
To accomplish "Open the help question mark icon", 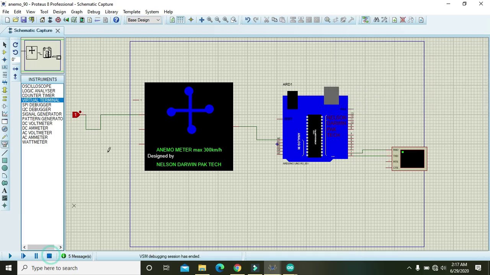I will coord(116,20).
